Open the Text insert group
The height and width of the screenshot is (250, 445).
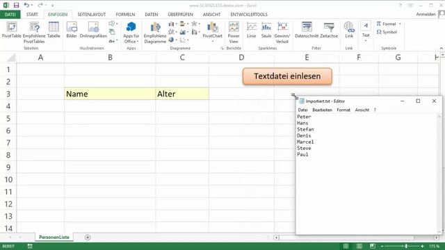pos(366,31)
